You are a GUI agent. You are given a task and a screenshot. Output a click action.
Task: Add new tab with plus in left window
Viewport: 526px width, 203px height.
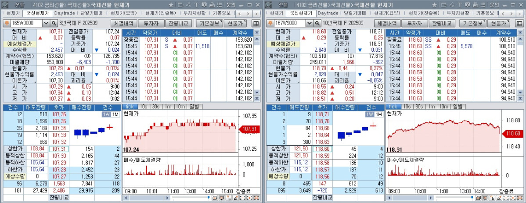[x=256, y=14]
